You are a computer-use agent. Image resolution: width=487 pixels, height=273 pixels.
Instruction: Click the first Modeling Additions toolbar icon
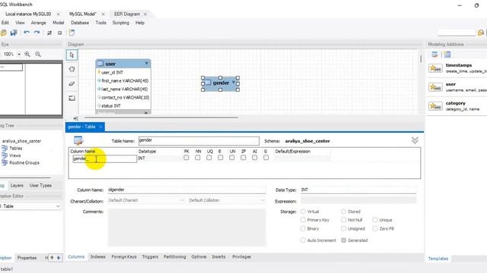pyautogui.click(x=434, y=55)
